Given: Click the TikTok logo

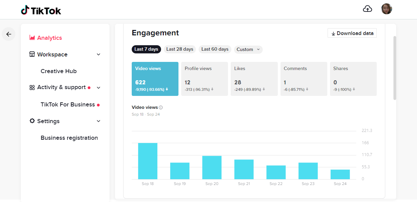Looking at the screenshot, I should pos(41,10).
